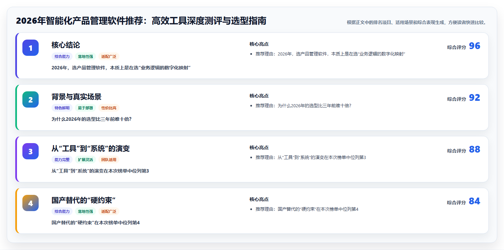
Task: Select the 性价比高 tag
Action: [x=109, y=108]
